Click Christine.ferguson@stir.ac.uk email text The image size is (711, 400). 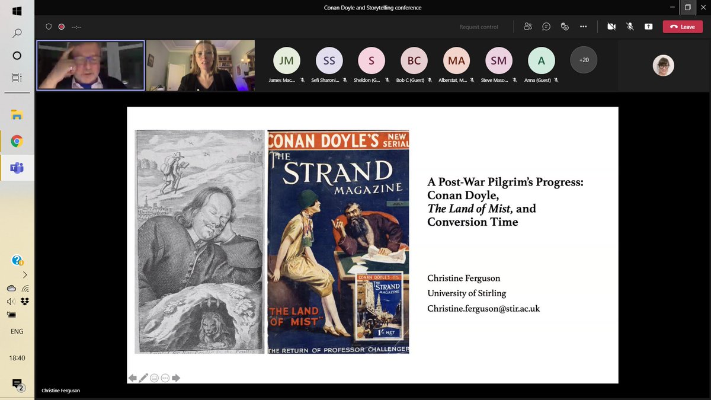click(483, 309)
